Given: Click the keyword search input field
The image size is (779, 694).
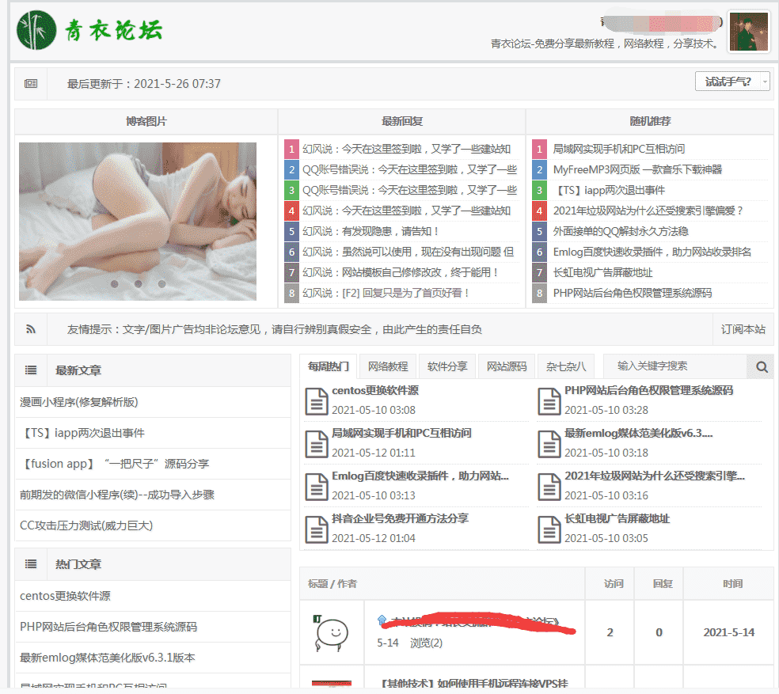Looking at the screenshot, I should pyautogui.click(x=674, y=366).
